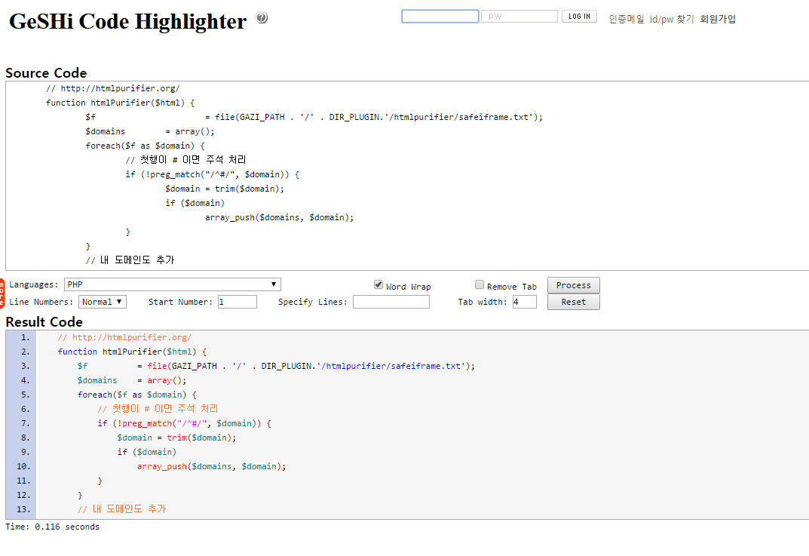Click result line number 1.
This screenshot has width=809, height=556.
(x=25, y=337)
